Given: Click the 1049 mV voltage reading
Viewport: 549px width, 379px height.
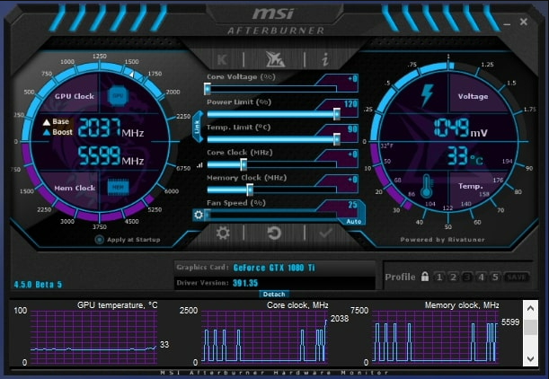Looking at the screenshot, I should coord(461,128).
